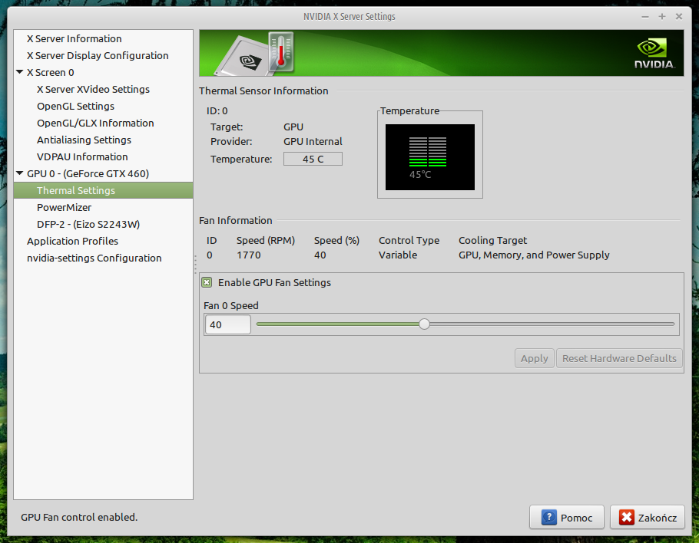Click the blue question mark Pomoc icon
Screen dimensions: 699x543
point(548,517)
